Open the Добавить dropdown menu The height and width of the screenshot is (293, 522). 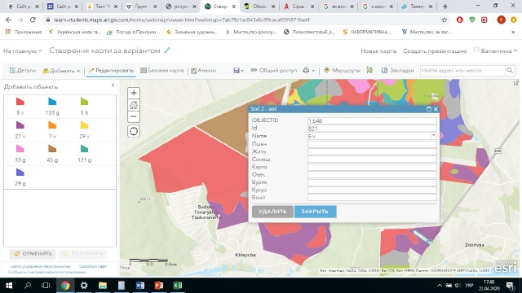tap(61, 71)
